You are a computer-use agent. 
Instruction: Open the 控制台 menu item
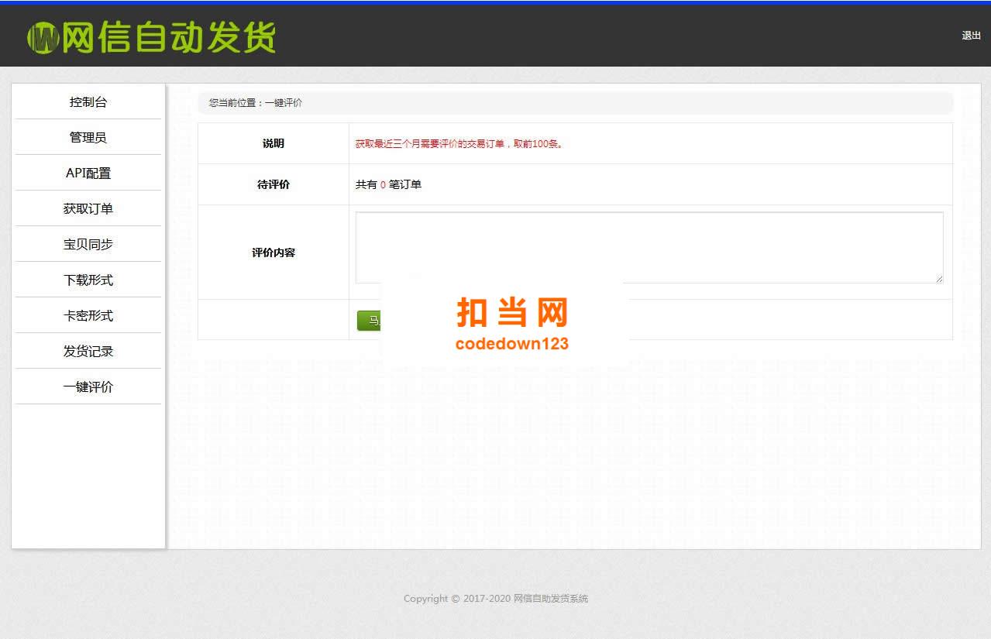pos(88,101)
